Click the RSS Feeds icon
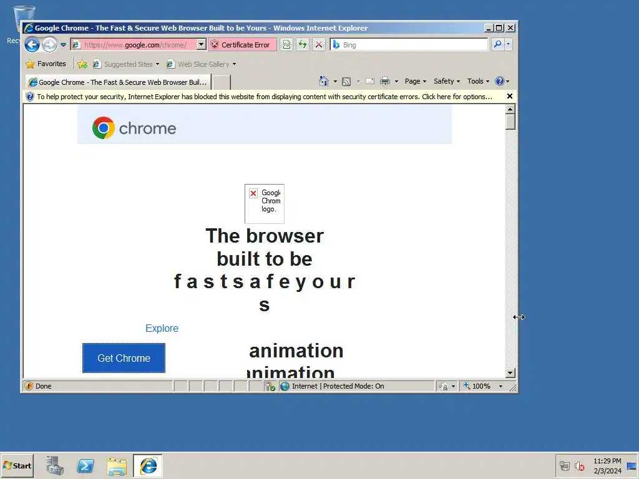Screen dimensions: 639x479 pyautogui.click(x=346, y=82)
